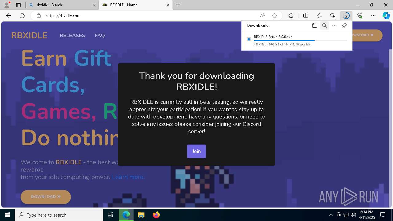Reload the rbxidle.com page

tap(22, 16)
